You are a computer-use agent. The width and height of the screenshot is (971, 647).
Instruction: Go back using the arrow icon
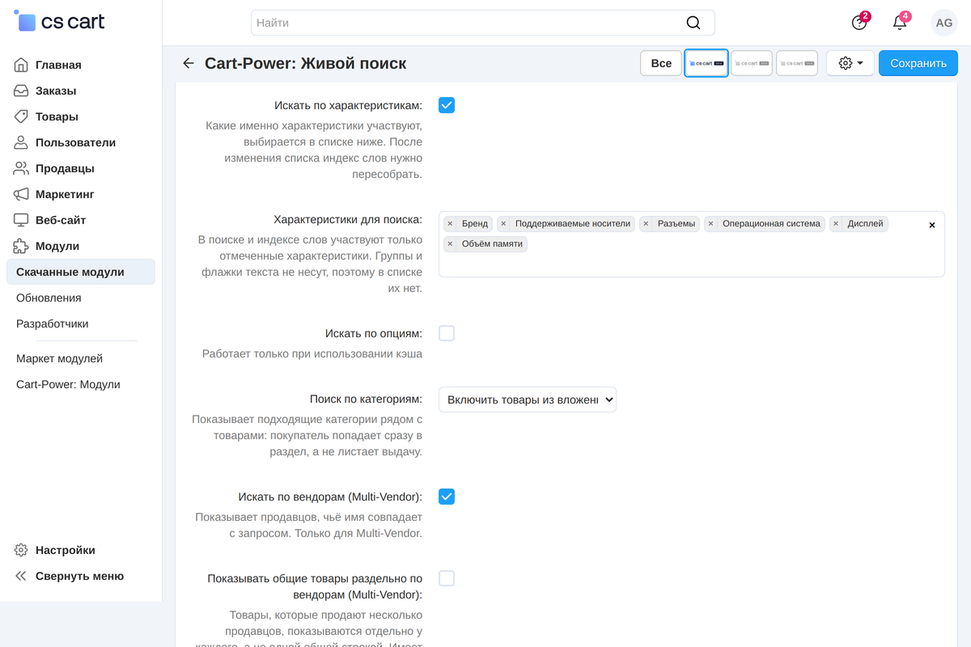pyautogui.click(x=189, y=63)
